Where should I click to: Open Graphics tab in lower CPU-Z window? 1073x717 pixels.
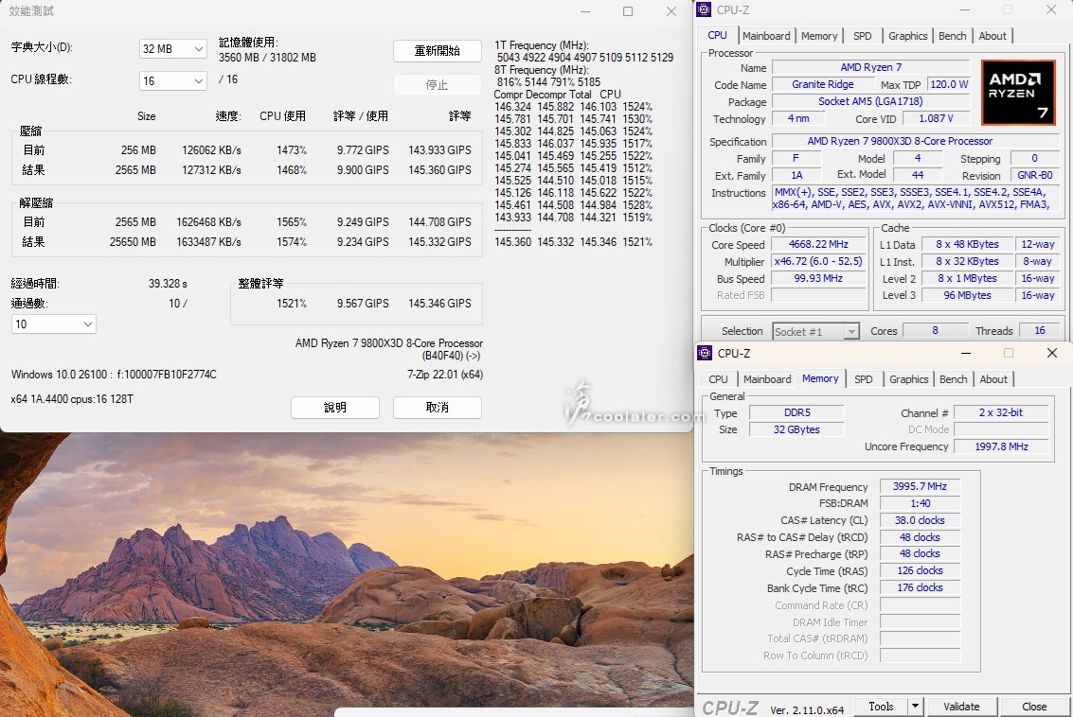(909, 378)
